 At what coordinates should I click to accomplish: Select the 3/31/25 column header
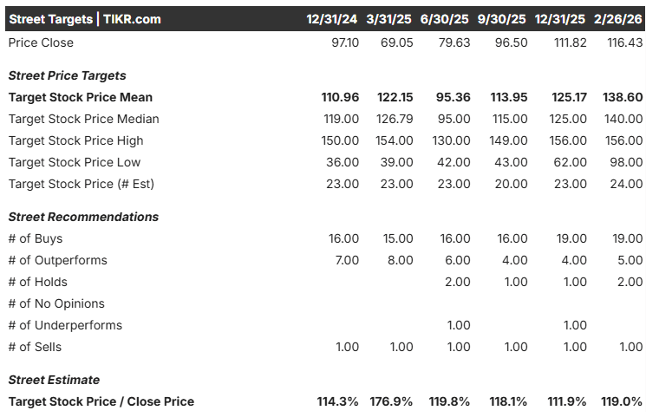coord(388,19)
